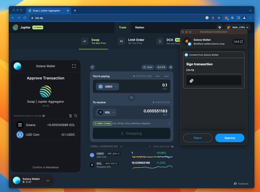Open the SOL receiving token dropdown
This screenshot has height=192, width=260.
(x=106, y=113)
